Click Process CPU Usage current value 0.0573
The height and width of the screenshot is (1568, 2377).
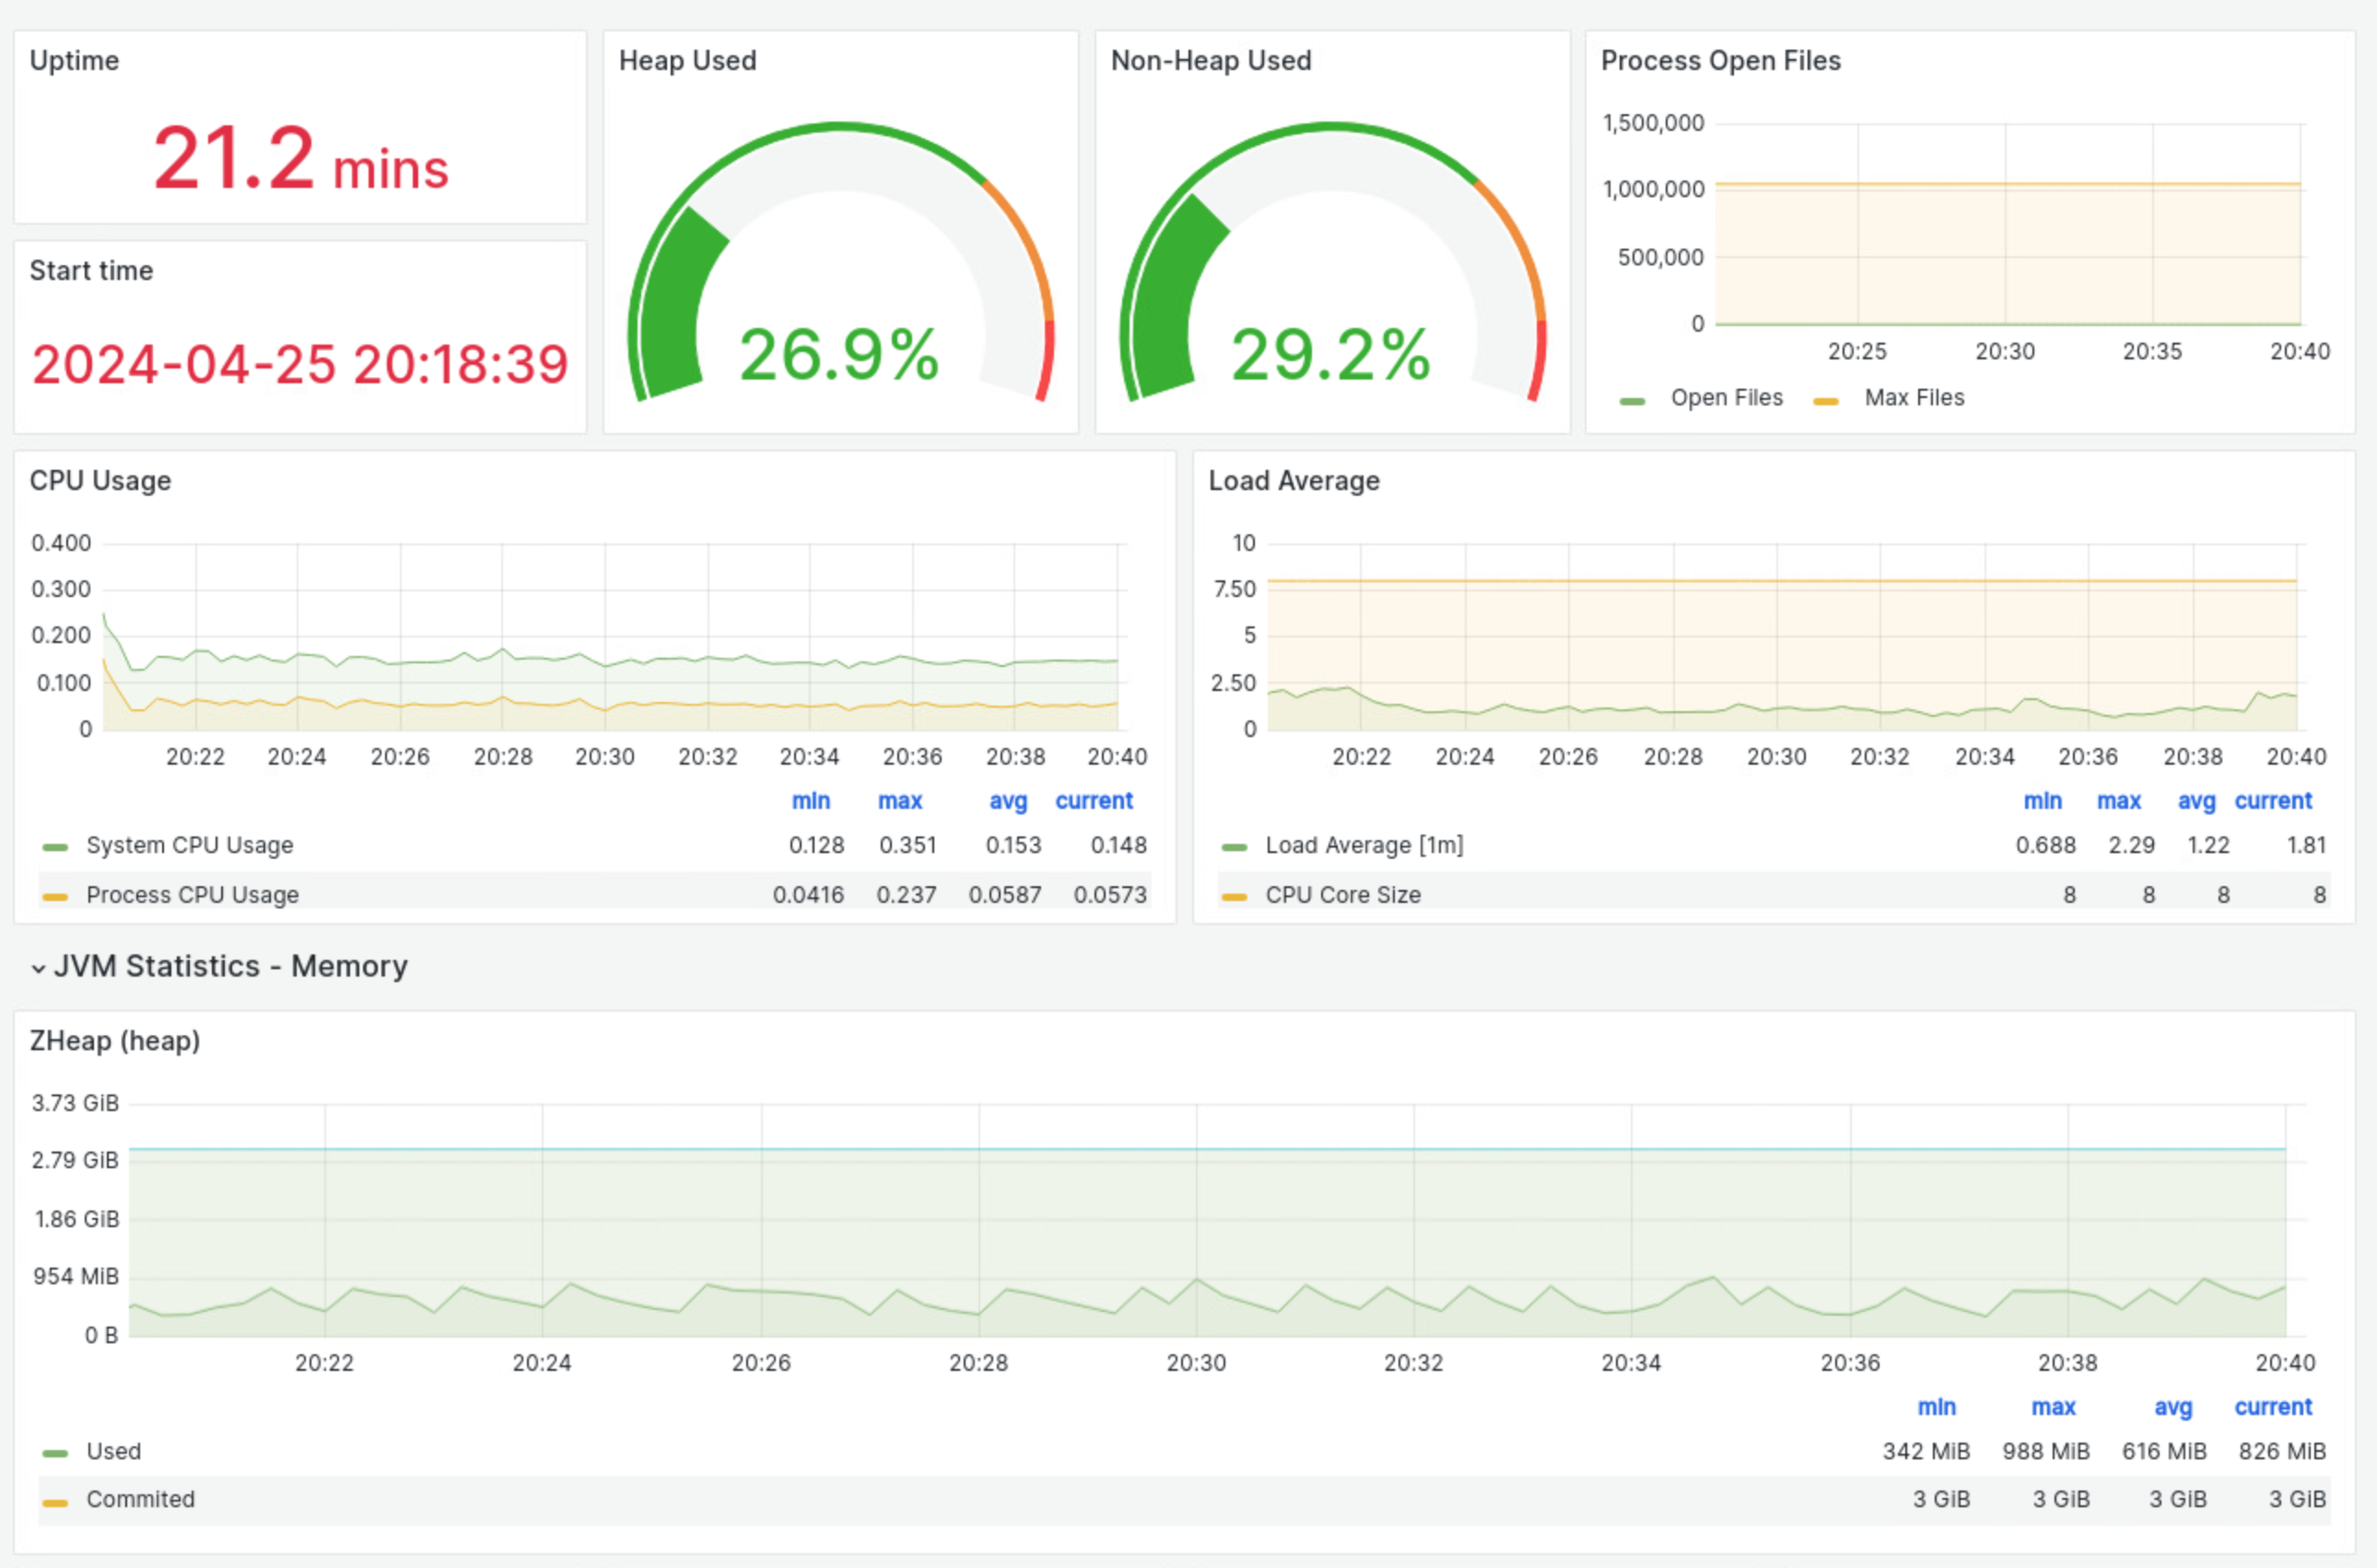[x=1109, y=894]
